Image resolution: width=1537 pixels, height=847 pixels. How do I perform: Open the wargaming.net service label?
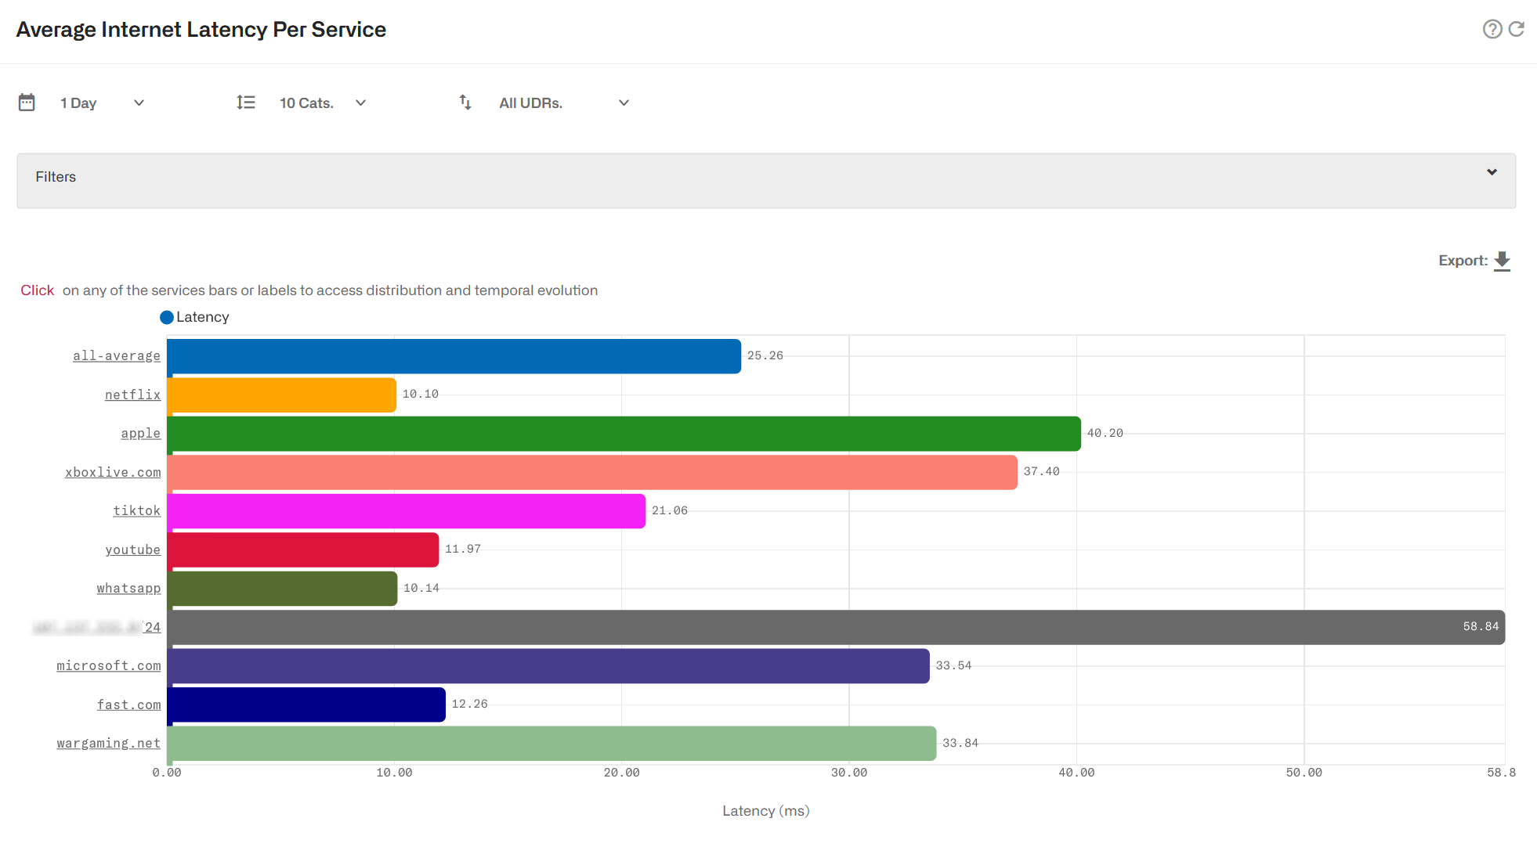click(x=108, y=743)
